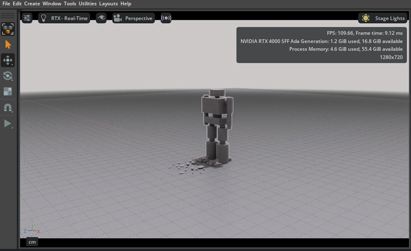Open the eye visibility display options
This screenshot has width=411, height=251.
tap(101, 18)
